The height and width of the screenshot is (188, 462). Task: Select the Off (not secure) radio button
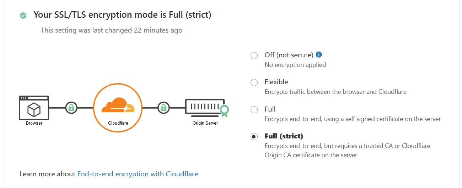pyautogui.click(x=254, y=56)
